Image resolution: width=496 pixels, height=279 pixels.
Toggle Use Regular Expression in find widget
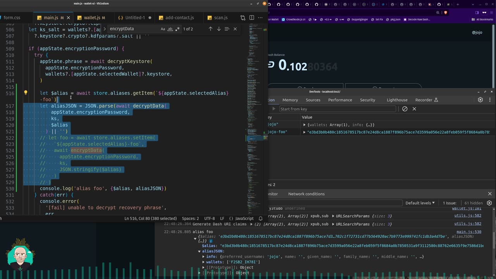177,29
